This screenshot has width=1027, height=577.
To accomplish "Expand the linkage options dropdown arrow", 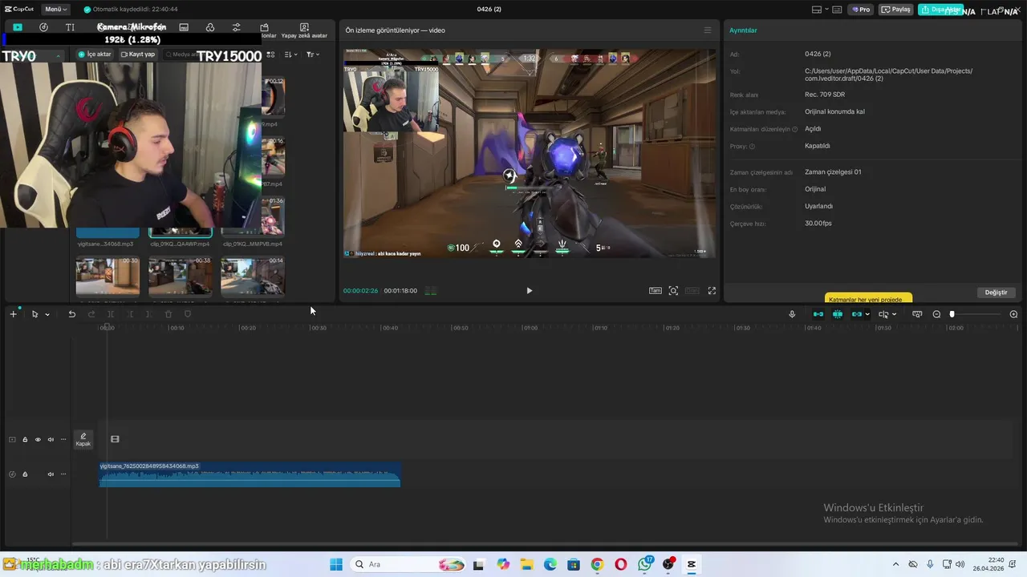I will pyautogui.click(x=867, y=314).
